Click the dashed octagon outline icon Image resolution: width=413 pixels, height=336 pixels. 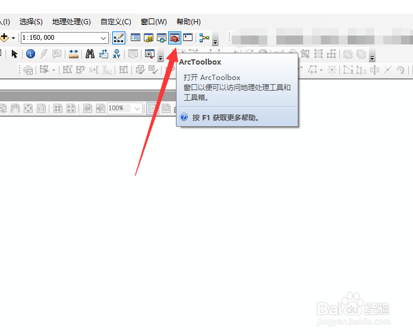point(361,54)
